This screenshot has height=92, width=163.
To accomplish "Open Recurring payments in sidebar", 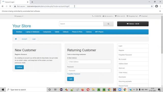I will [x=133, y=82].
